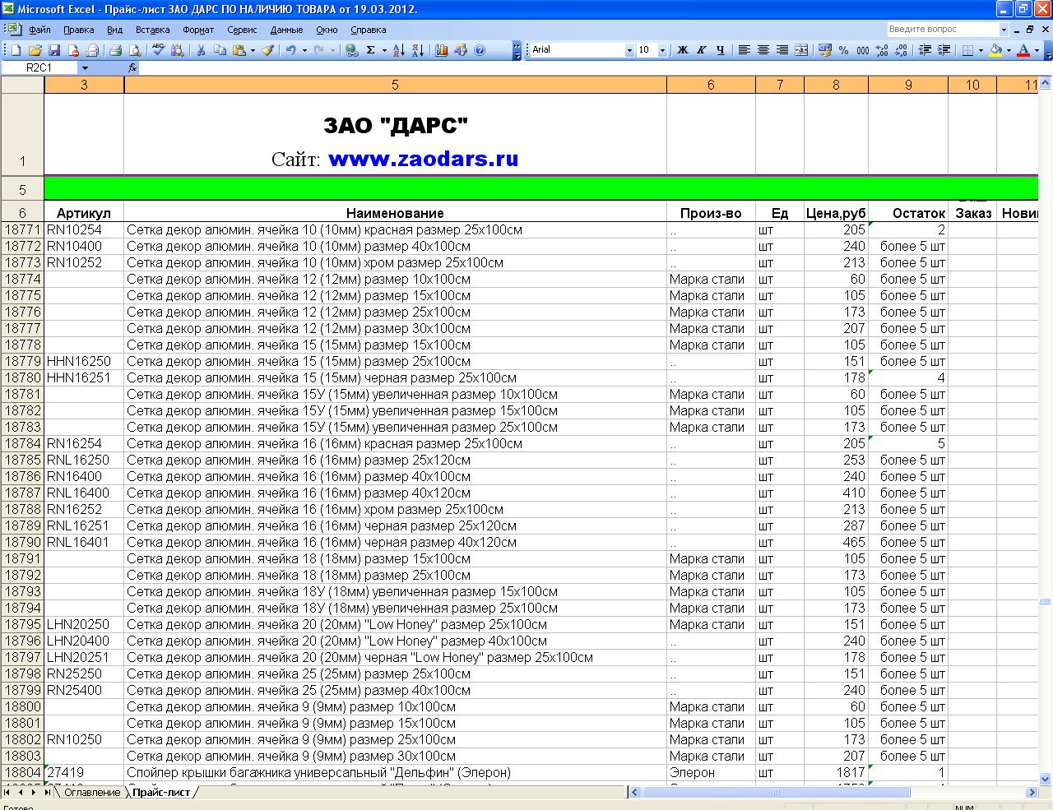The width and height of the screenshot is (1053, 810).
Task: Switch to the Оглавление sheet tab
Action: tap(92, 793)
